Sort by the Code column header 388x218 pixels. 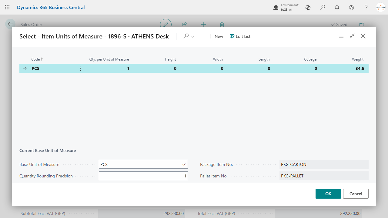[x=37, y=59]
